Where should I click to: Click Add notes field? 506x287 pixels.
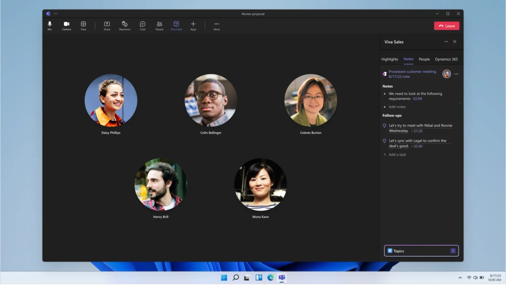pyautogui.click(x=397, y=107)
